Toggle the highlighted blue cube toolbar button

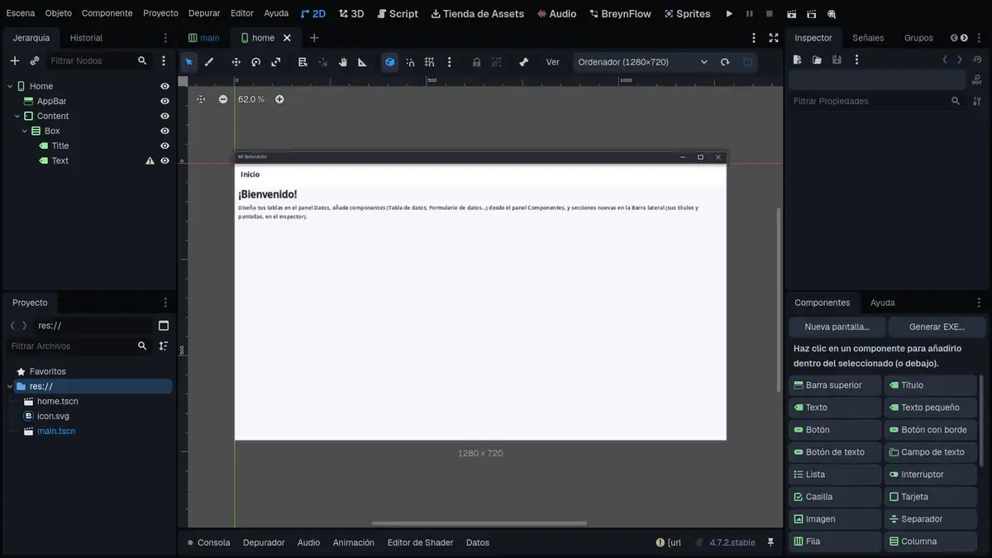tap(389, 62)
